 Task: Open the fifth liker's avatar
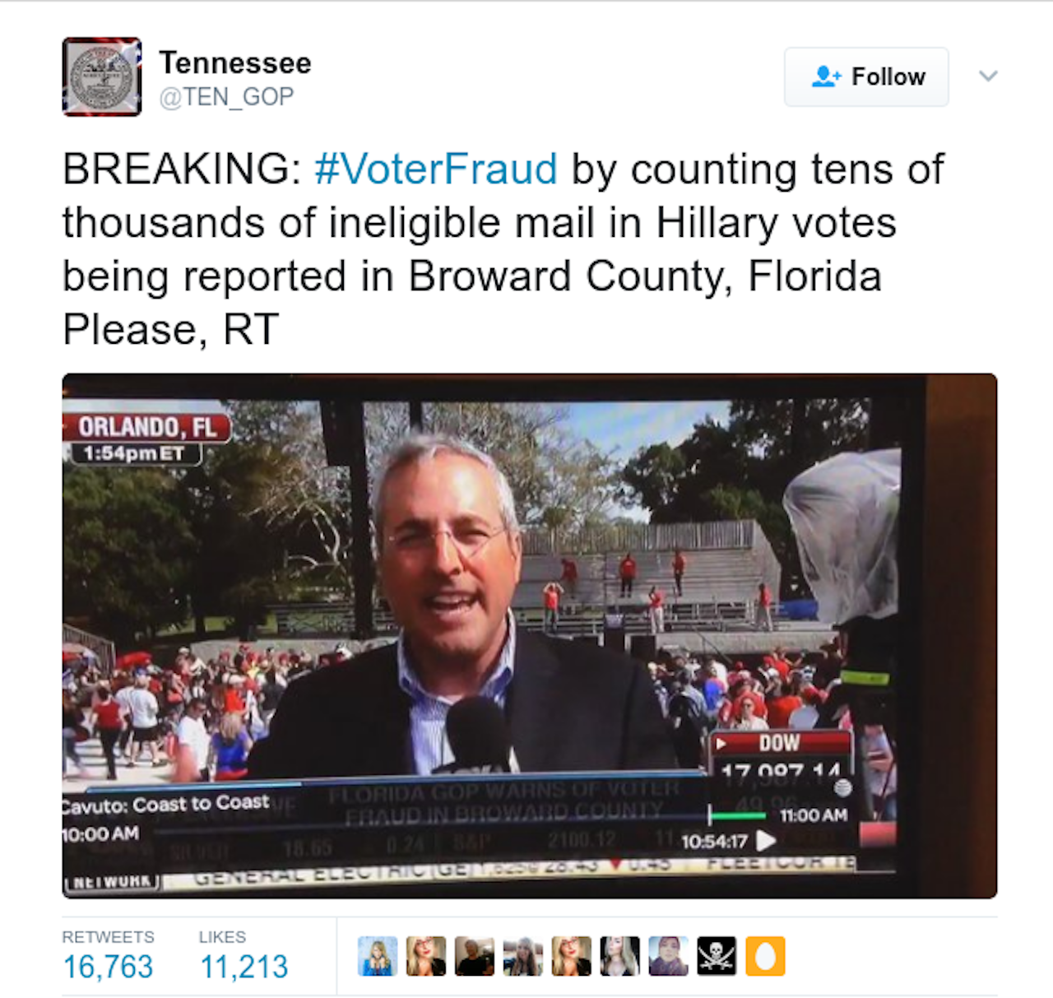[572, 956]
